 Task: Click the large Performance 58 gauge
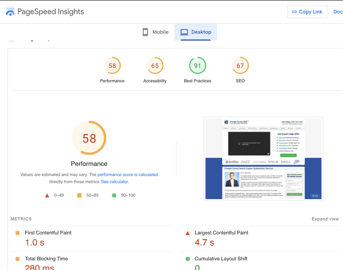pyautogui.click(x=89, y=138)
